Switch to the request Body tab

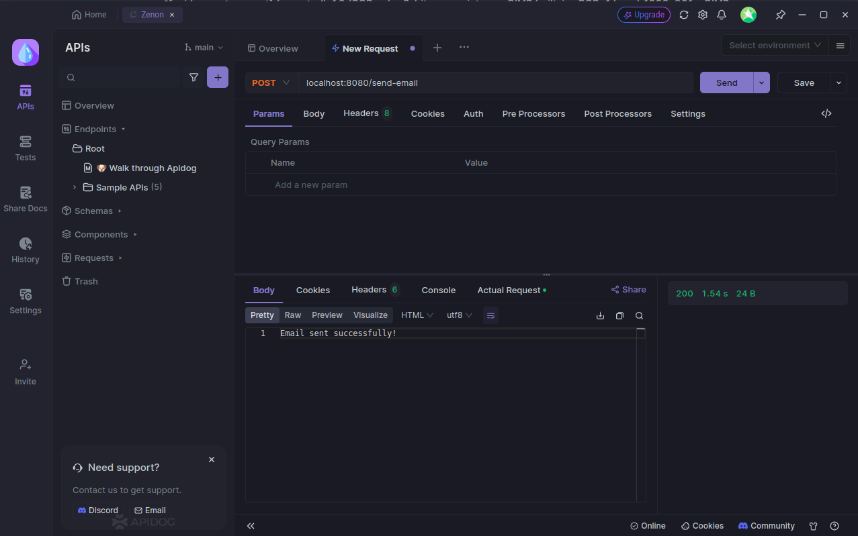(x=314, y=113)
